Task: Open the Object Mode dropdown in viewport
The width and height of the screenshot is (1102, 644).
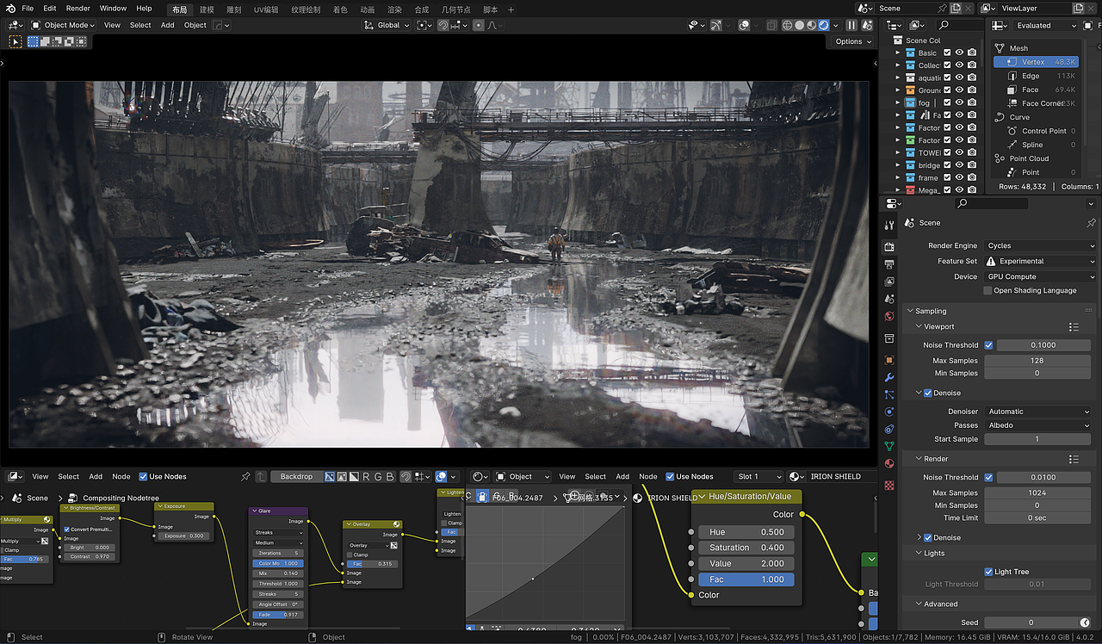Action: click(61, 25)
